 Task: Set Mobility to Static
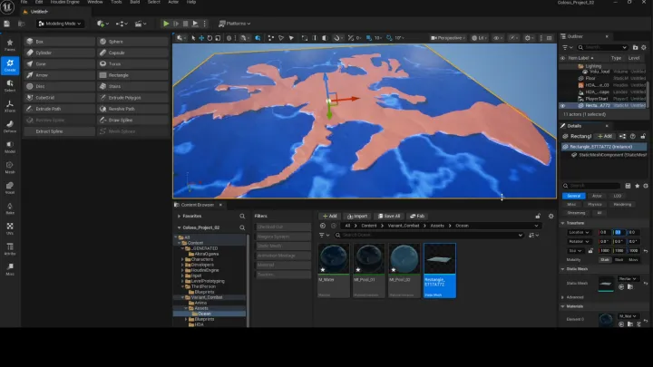pos(605,260)
